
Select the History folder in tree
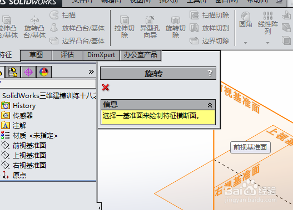(x=18, y=106)
